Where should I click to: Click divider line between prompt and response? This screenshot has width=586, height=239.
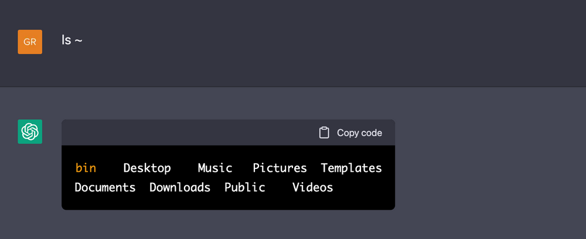click(293, 87)
